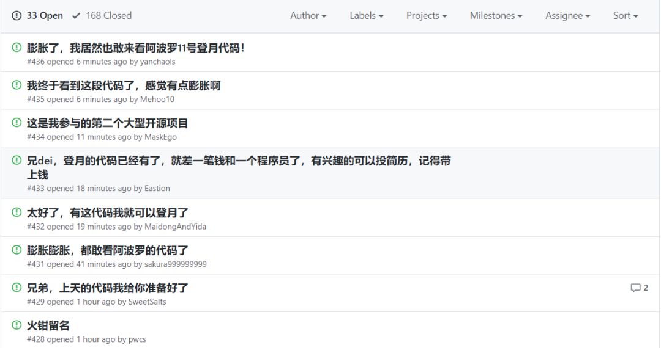Click open-issue icon beside issue #434
Viewport: 661px width, 348px height.
[x=17, y=123]
